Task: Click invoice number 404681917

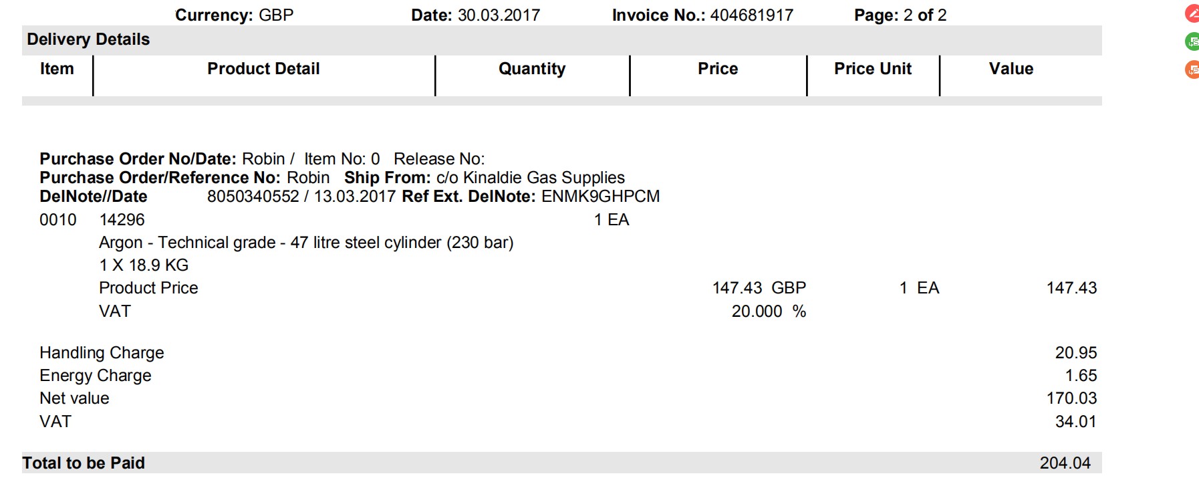Action: pos(751,15)
